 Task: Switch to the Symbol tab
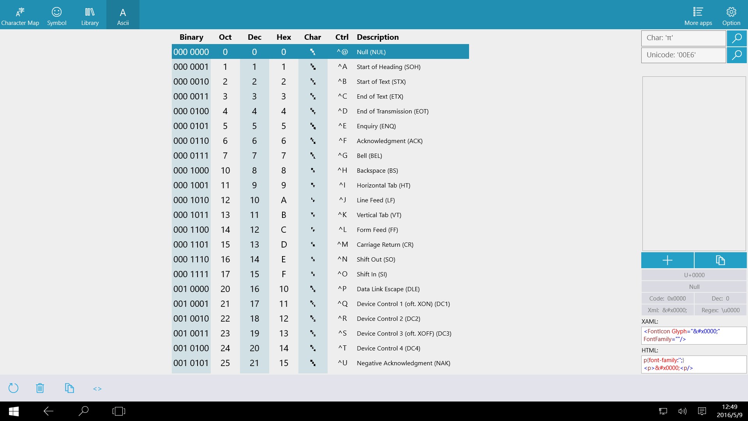pyautogui.click(x=57, y=16)
